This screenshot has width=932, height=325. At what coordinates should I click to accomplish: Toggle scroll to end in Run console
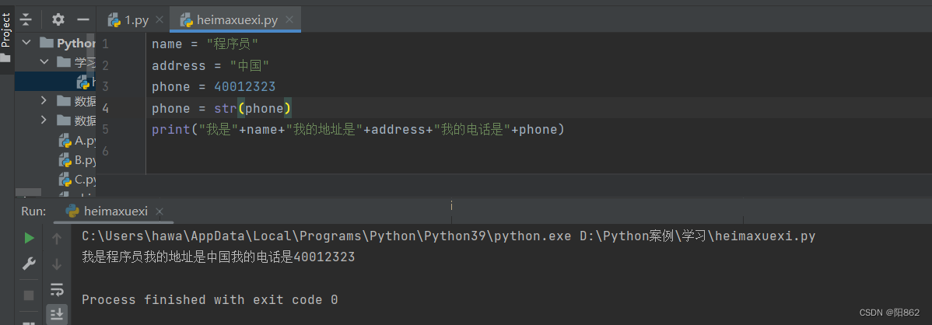[x=57, y=314]
